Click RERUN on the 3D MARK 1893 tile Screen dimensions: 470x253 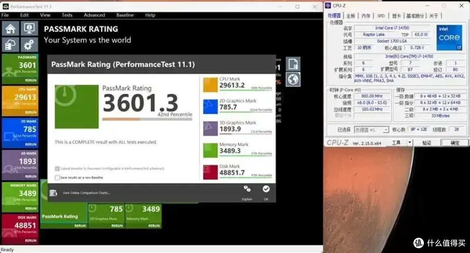coord(30,176)
